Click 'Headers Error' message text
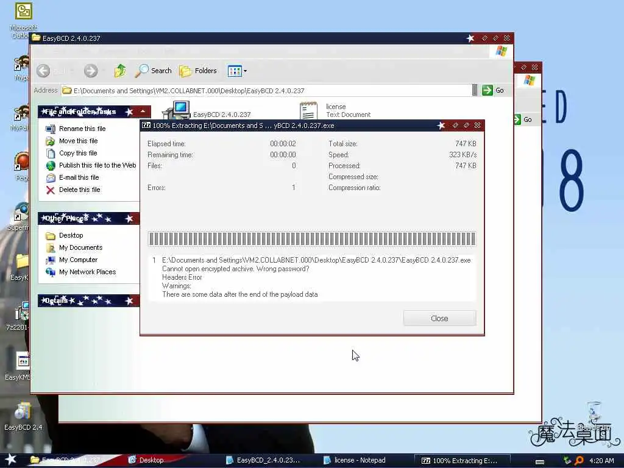The width and height of the screenshot is (624, 468). tap(182, 277)
